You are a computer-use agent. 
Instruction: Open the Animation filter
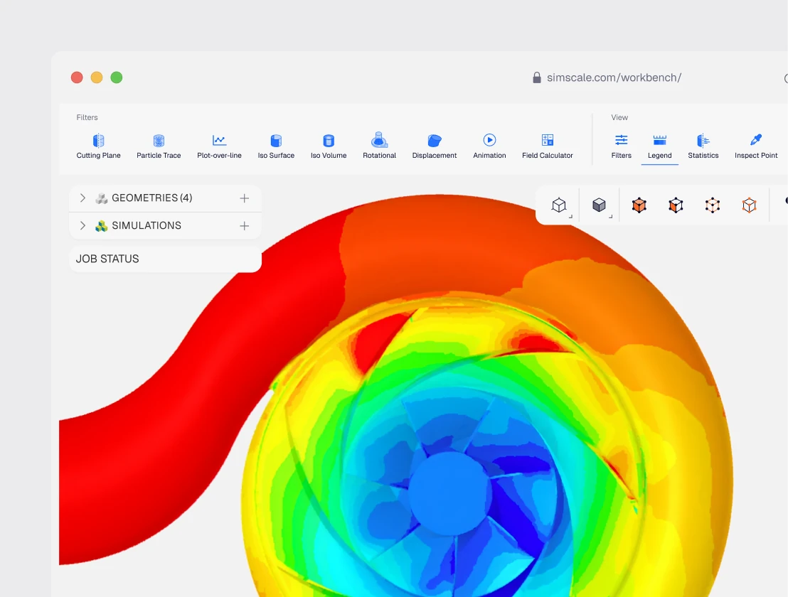point(489,146)
